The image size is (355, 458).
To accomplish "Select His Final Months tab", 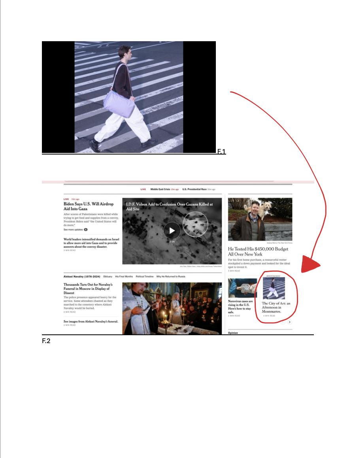I will 124,276.
